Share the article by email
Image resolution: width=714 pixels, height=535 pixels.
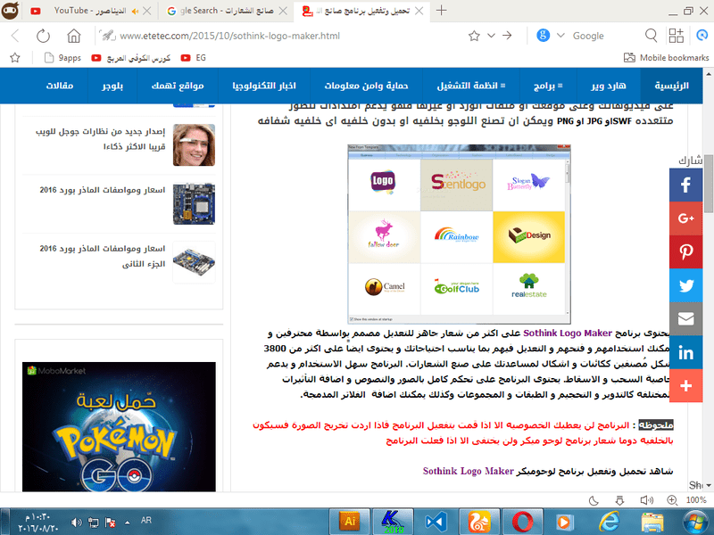pyautogui.click(x=685, y=319)
